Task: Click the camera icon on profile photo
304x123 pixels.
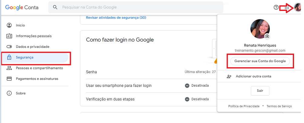Action: pos(267,36)
